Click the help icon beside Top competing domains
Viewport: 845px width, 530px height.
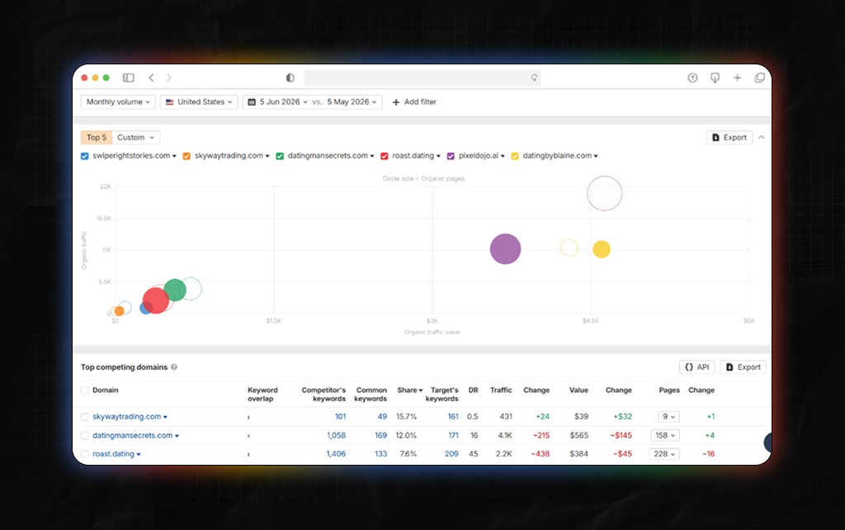pyautogui.click(x=174, y=367)
